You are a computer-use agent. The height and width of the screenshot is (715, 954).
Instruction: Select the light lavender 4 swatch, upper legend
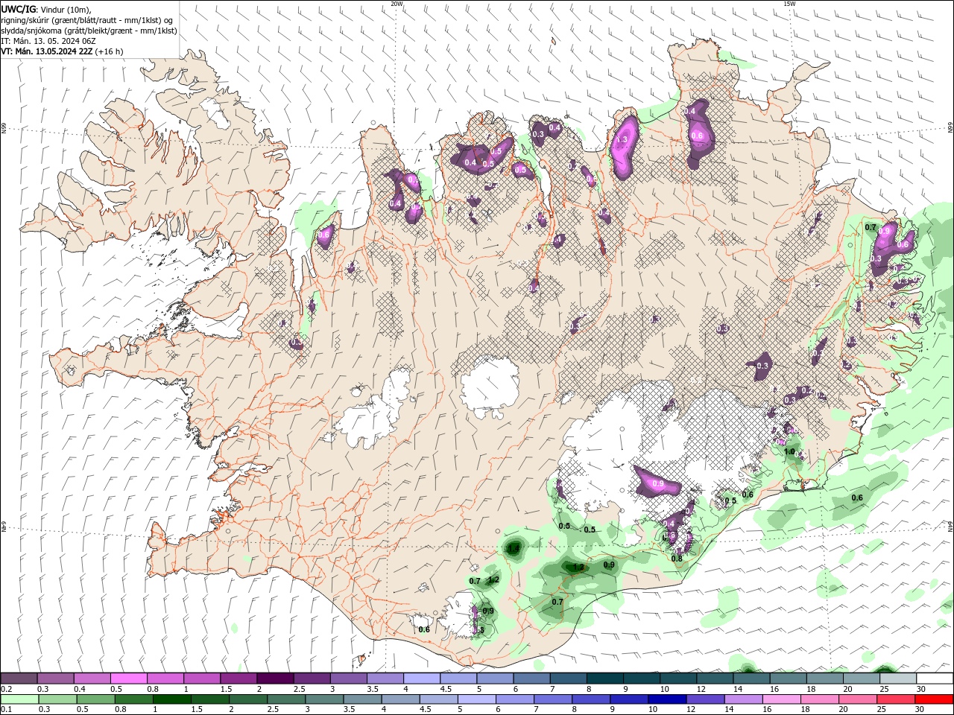point(422,678)
